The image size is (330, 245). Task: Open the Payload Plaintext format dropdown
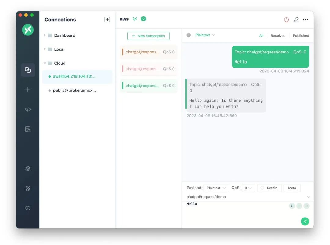coord(216,188)
